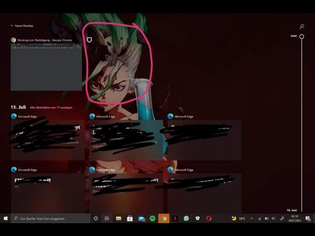Open the Edge activity card ending in pdf
Viewport: 315px width, 236px height.
point(48,193)
